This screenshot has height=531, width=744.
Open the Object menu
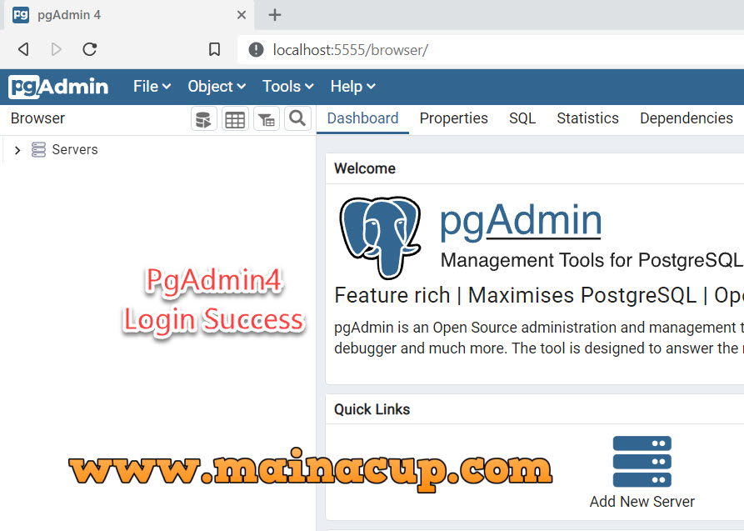click(217, 87)
